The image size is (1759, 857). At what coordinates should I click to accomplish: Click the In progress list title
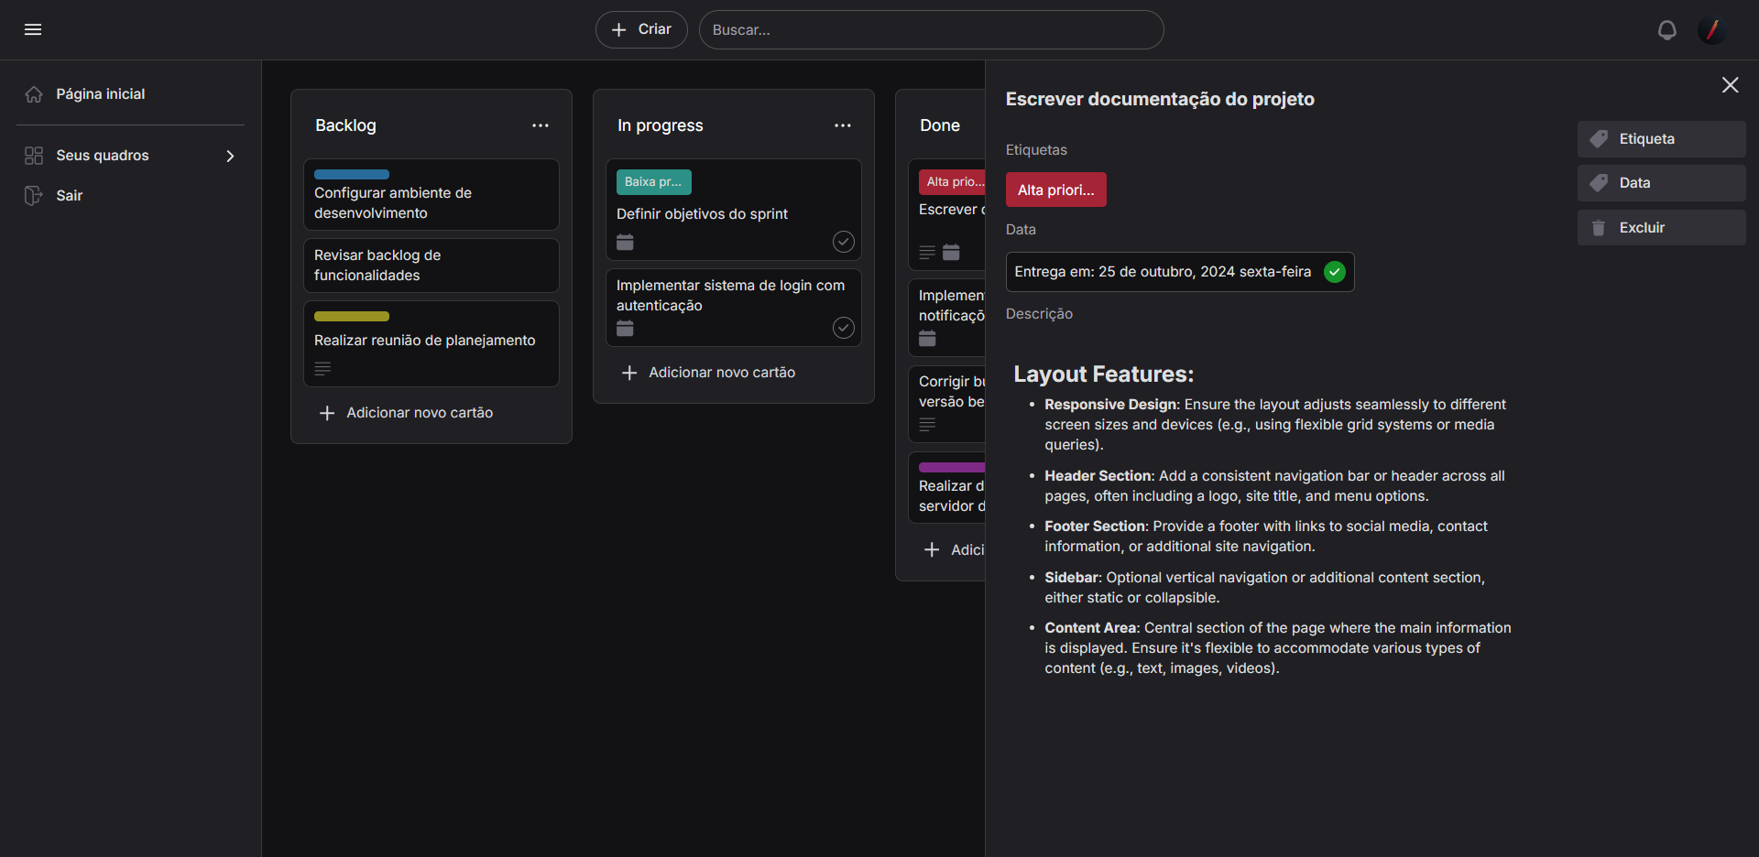(661, 125)
